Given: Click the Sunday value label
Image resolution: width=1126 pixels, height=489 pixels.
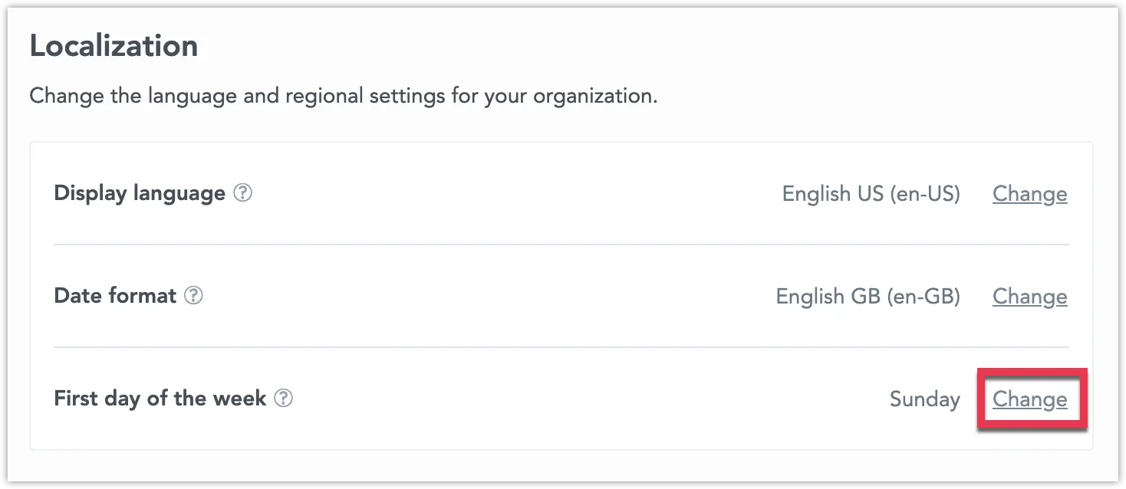Looking at the screenshot, I should click(924, 399).
